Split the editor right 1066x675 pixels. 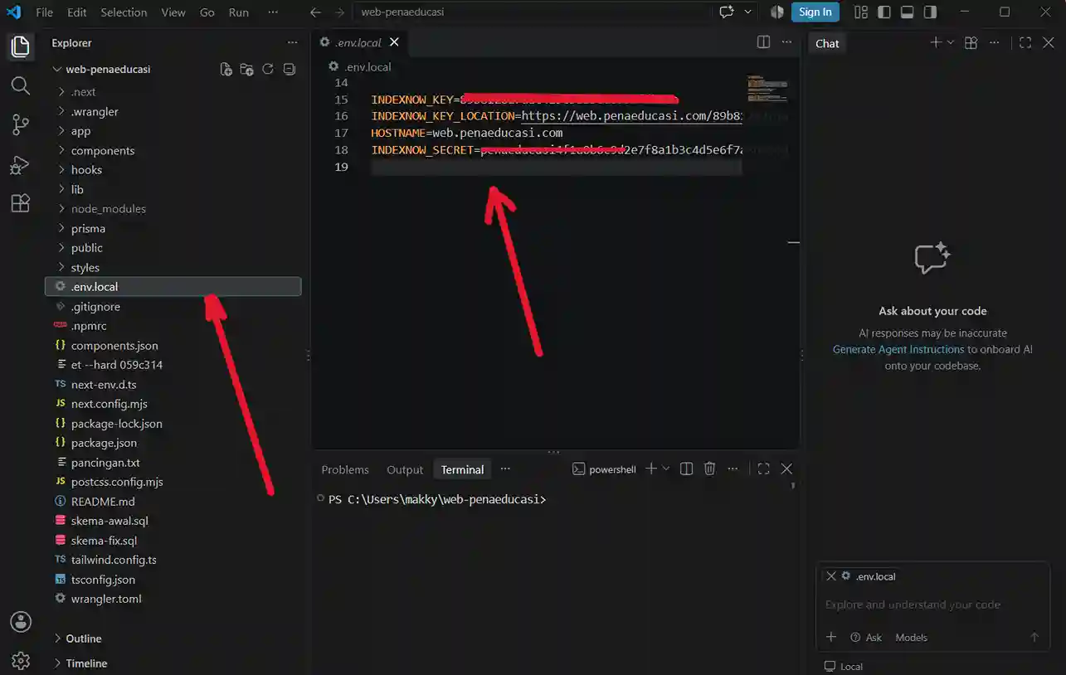763,42
